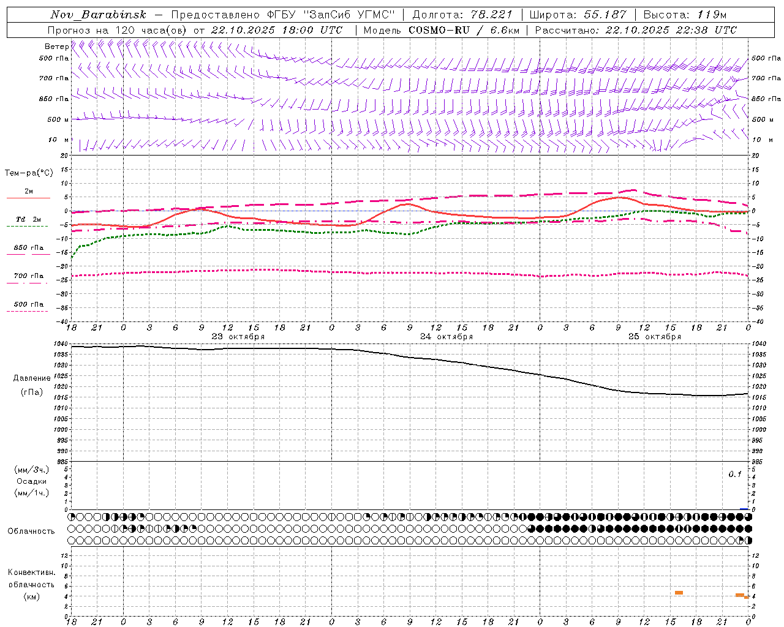The width and height of the screenshot is (784, 627).
Task: Click the 'Модель COSMO-RU / 6.6км' model label
Action: (442, 30)
